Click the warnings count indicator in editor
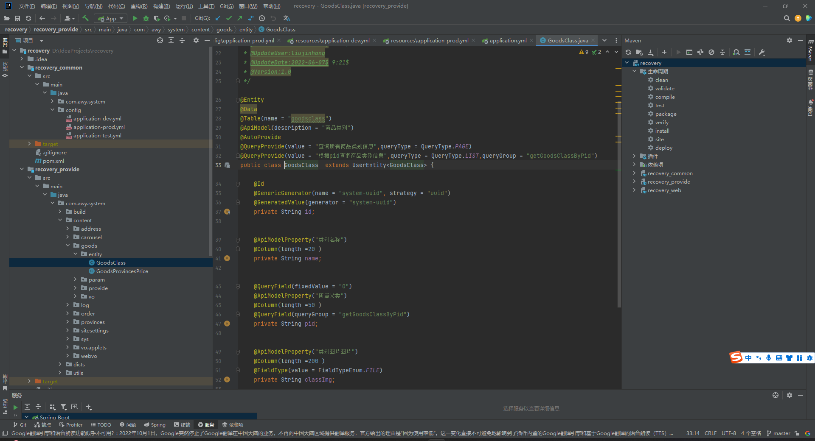 click(x=584, y=52)
